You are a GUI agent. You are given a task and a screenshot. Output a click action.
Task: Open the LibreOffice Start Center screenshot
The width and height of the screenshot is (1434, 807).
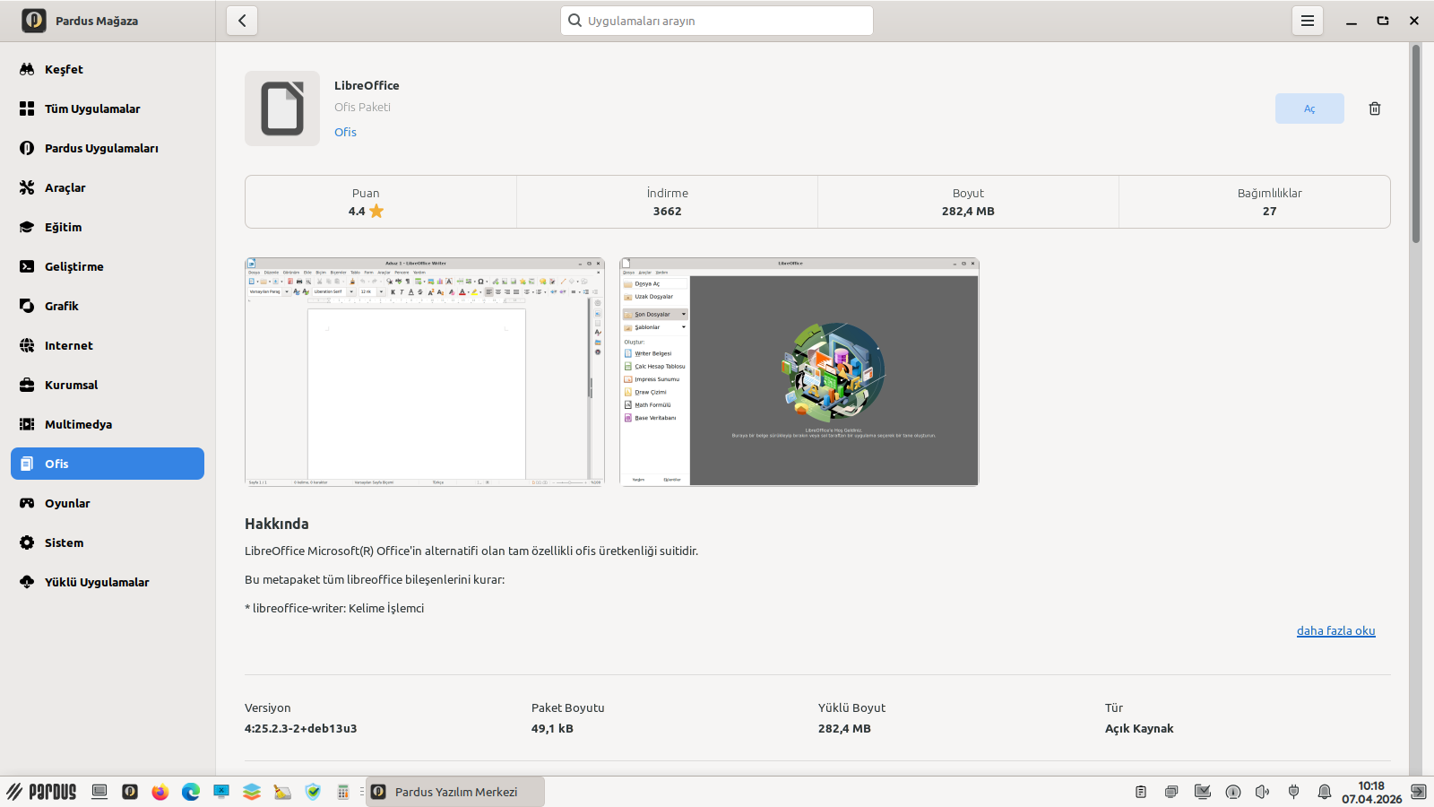coord(799,372)
